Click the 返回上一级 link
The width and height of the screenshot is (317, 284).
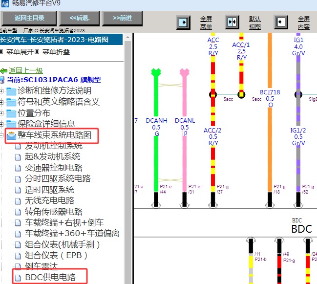(26, 70)
